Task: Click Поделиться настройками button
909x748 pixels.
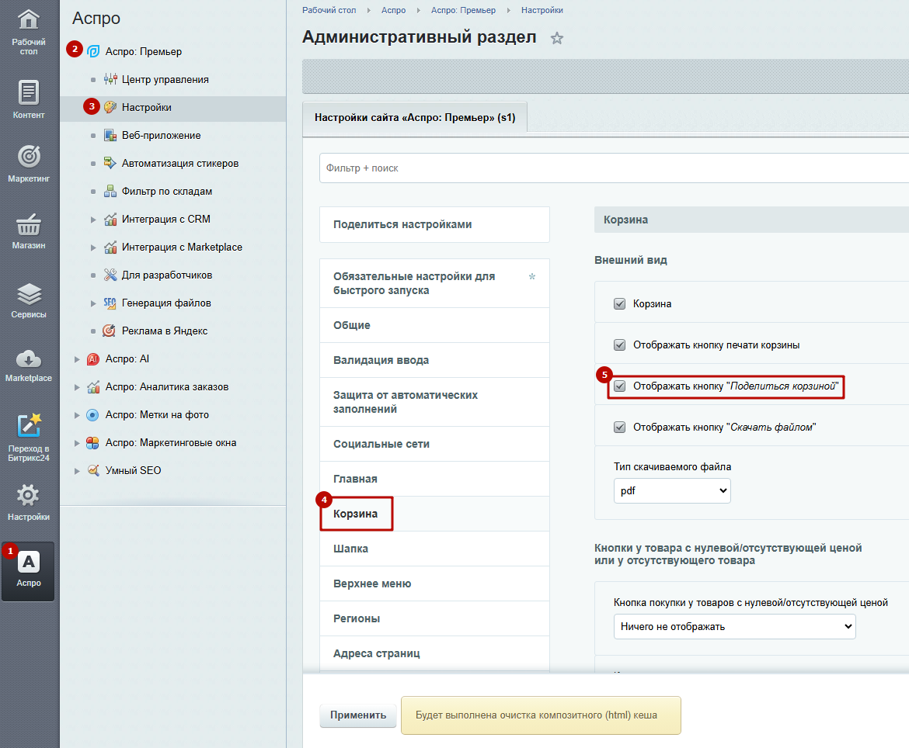Action: (434, 224)
